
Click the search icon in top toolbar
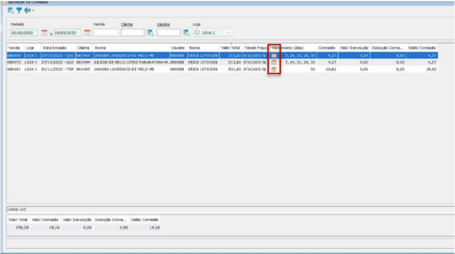pyautogui.click(x=11, y=10)
